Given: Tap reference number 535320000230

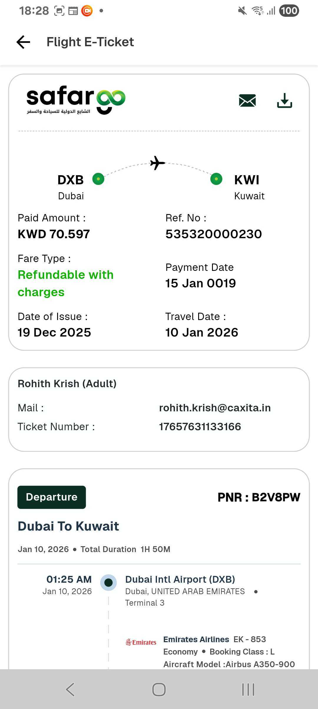Looking at the screenshot, I should tap(213, 234).
